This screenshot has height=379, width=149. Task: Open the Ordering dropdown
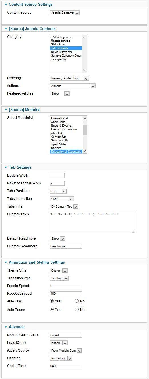click(x=70, y=78)
